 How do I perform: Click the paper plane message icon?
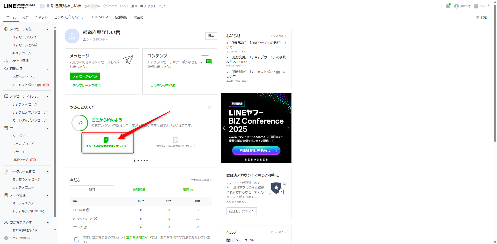tap(128, 60)
